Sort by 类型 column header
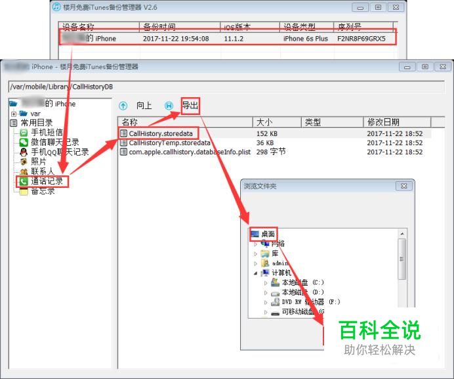 click(333, 122)
